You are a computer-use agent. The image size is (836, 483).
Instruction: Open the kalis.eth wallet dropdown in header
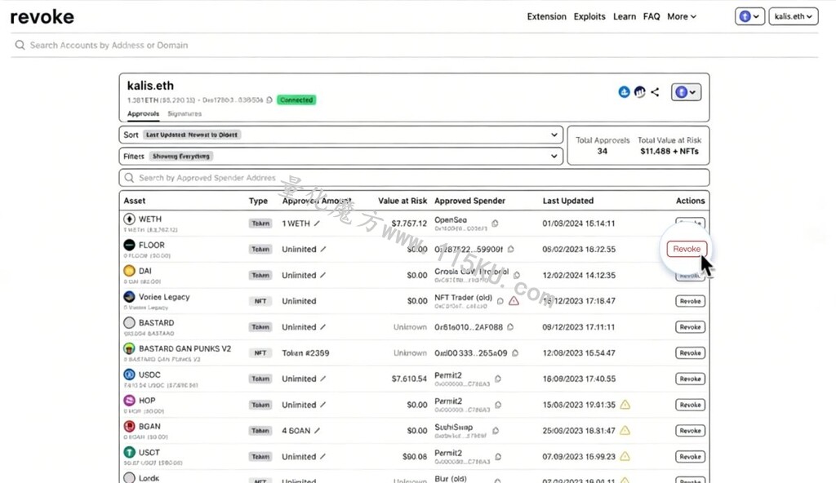click(x=794, y=16)
